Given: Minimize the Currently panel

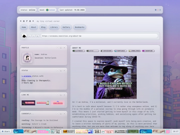Looking at the screenshot, I should [x=58, y=113].
